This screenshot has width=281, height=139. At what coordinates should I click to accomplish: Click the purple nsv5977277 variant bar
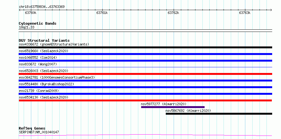173,107
